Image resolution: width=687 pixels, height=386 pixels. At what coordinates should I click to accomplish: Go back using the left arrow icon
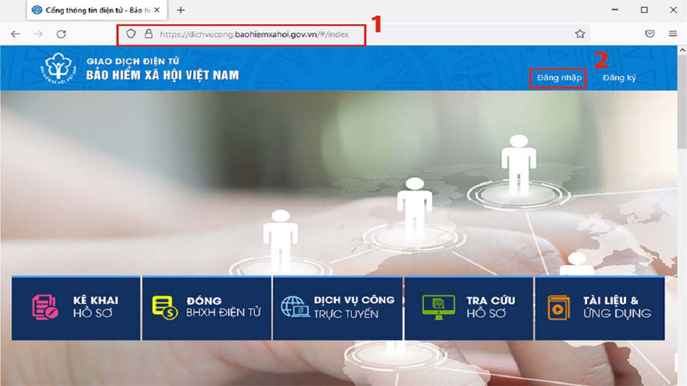(15, 34)
